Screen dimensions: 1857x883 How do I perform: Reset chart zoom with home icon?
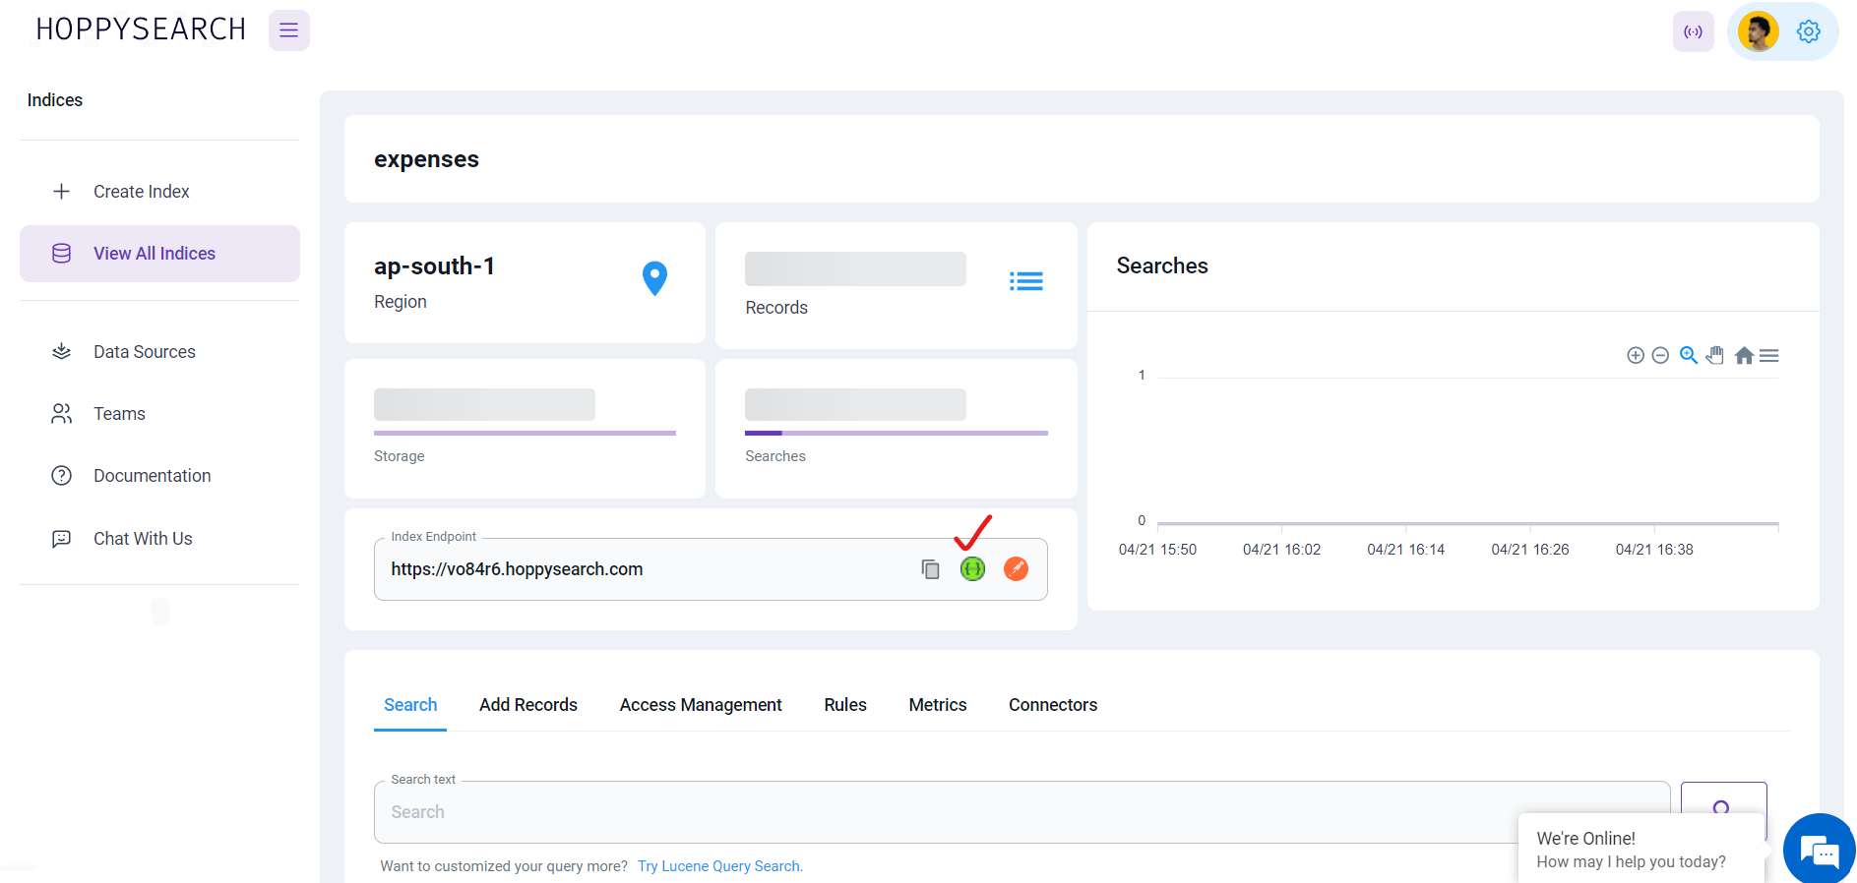pyautogui.click(x=1744, y=356)
